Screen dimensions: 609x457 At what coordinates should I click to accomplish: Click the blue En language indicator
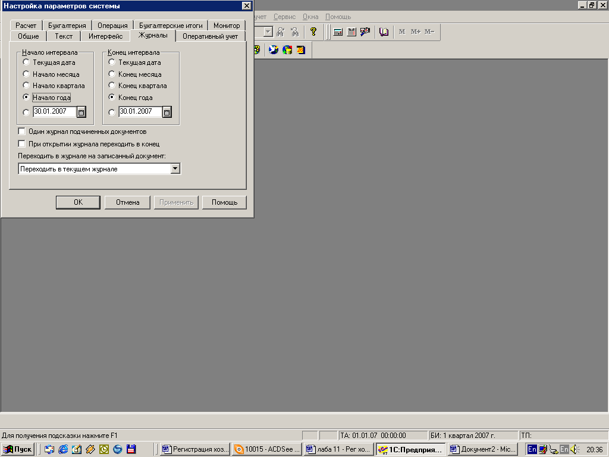pos(532,449)
